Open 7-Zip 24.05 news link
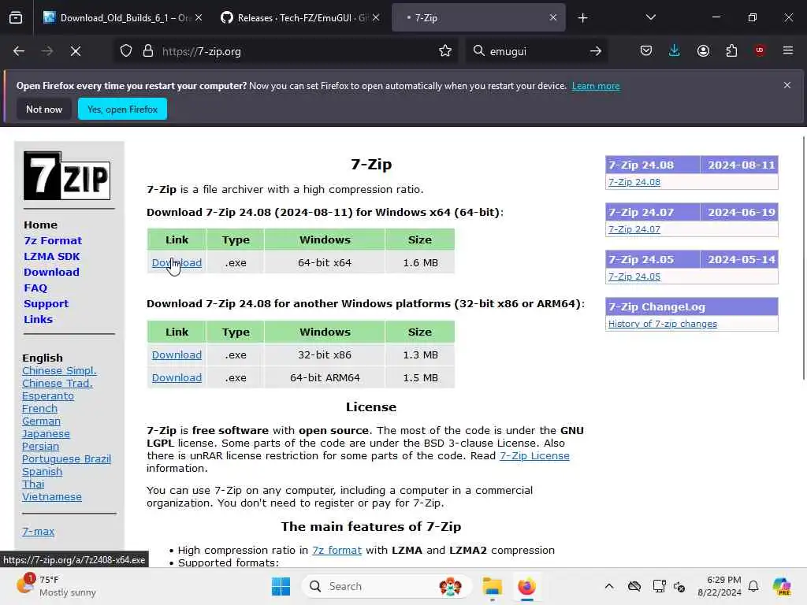This screenshot has height=605, width=807. tap(634, 277)
